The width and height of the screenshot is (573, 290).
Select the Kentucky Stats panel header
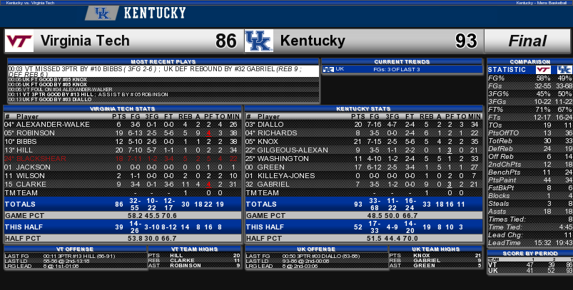point(363,109)
